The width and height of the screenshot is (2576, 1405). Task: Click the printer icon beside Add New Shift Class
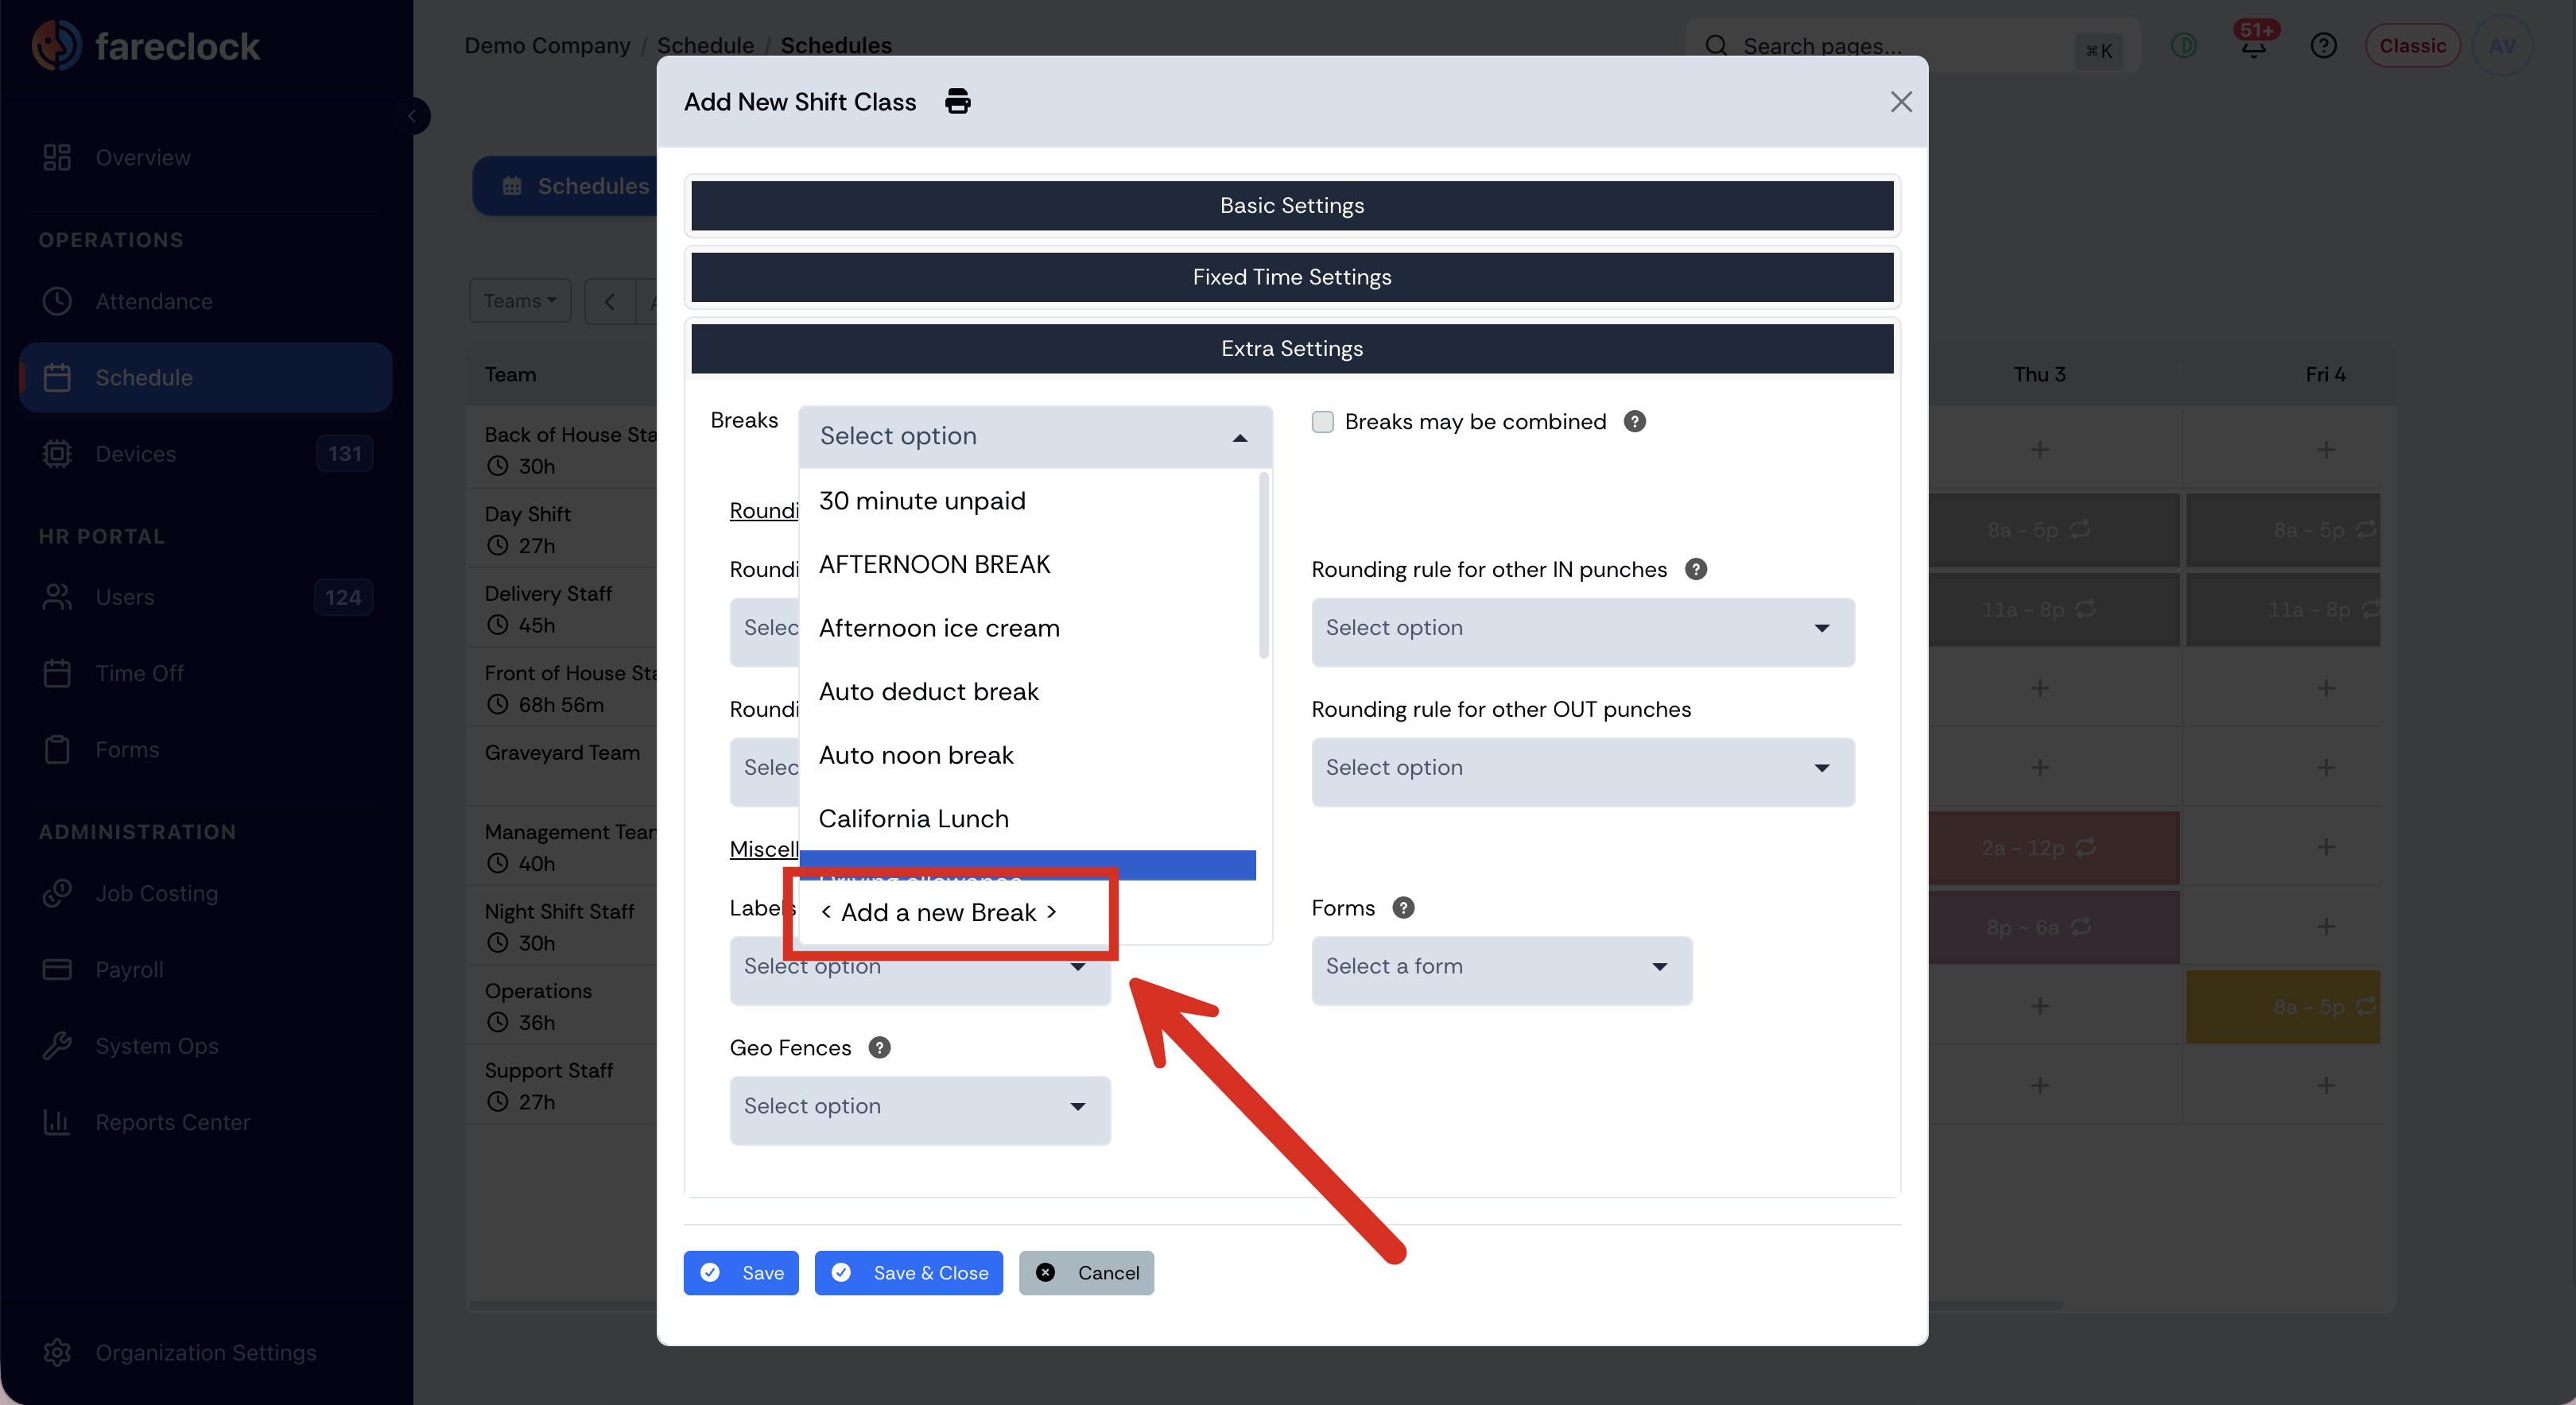[x=957, y=101]
